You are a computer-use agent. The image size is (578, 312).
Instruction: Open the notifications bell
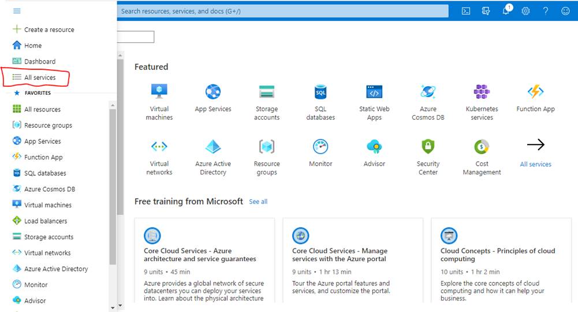(506, 10)
